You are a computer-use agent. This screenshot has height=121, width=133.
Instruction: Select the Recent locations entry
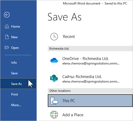tap(90, 37)
